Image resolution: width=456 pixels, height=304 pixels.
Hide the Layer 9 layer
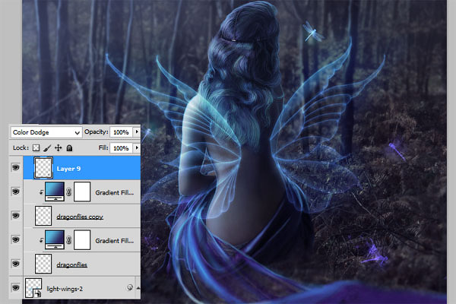point(16,167)
